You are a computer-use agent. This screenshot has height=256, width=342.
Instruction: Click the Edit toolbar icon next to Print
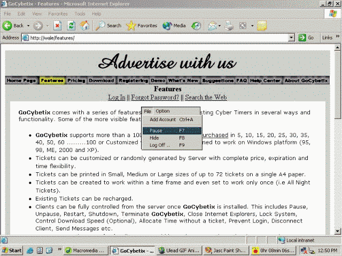[x=243, y=26]
